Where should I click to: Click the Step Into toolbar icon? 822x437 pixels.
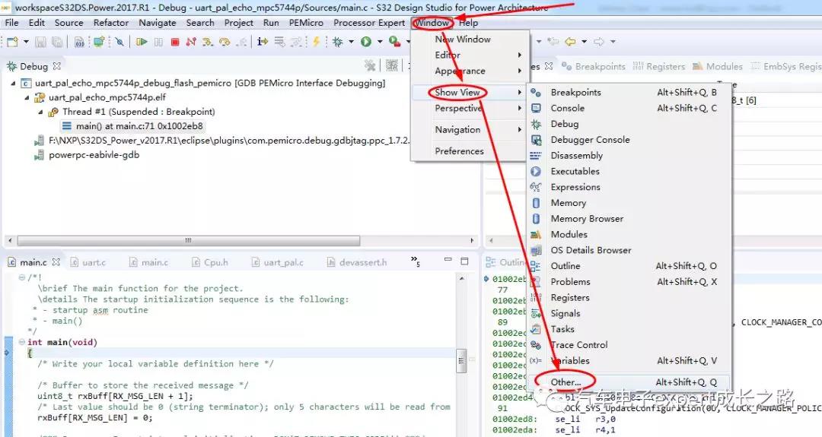[x=209, y=42]
